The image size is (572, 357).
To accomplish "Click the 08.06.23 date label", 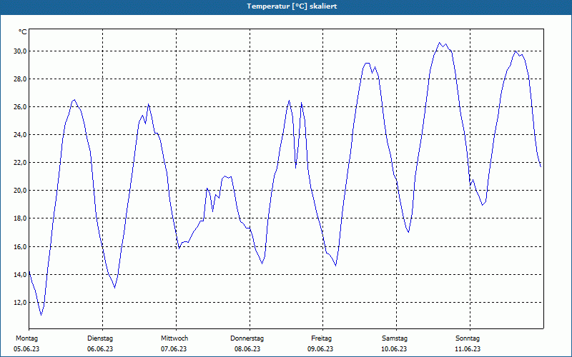I will (x=247, y=349).
